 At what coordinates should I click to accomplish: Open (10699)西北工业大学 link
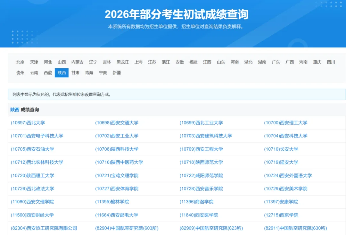[201, 123]
